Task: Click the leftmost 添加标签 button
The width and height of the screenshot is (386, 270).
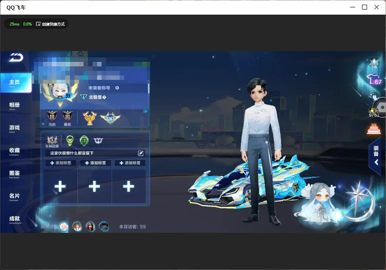Action: click(61, 163)
